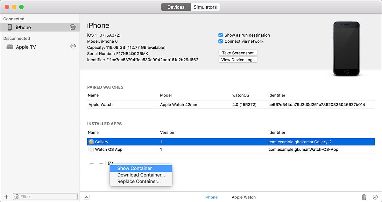Select the Apple TV device icon
The height and width of the screenshot is (202, 382).
click(10, 47)
